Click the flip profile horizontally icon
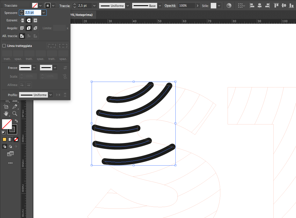This screenshot has width=296, height=218. (x=58, y=95)
